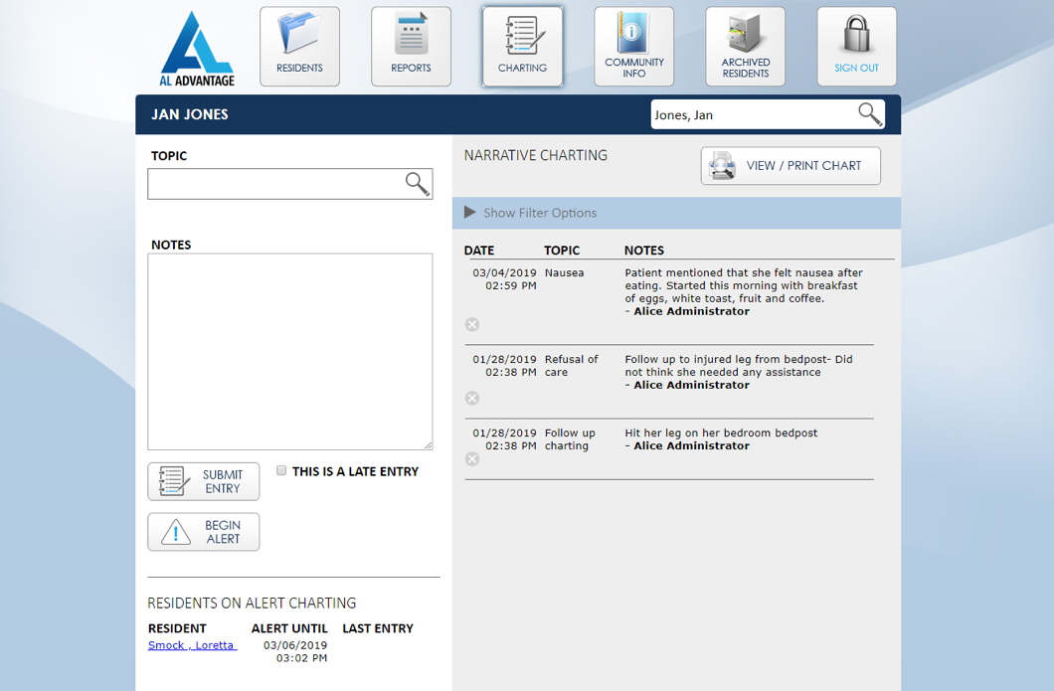Select the Refusal of care topic cell
This screenshot has height=691, width=1054.
572,366
